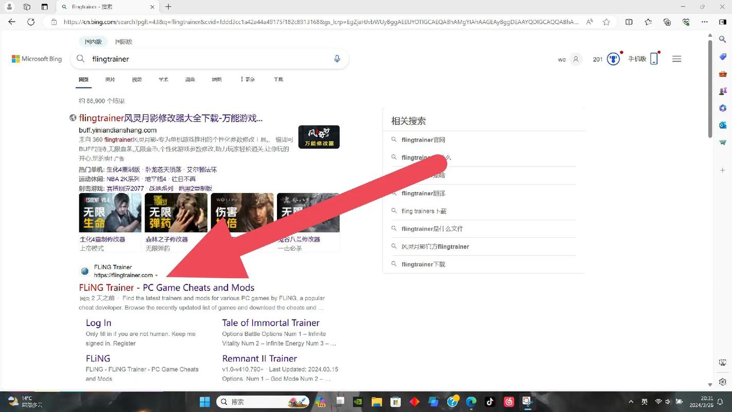Open TikTok from the taskbar
732x412 pixels.
click(490, 402)
